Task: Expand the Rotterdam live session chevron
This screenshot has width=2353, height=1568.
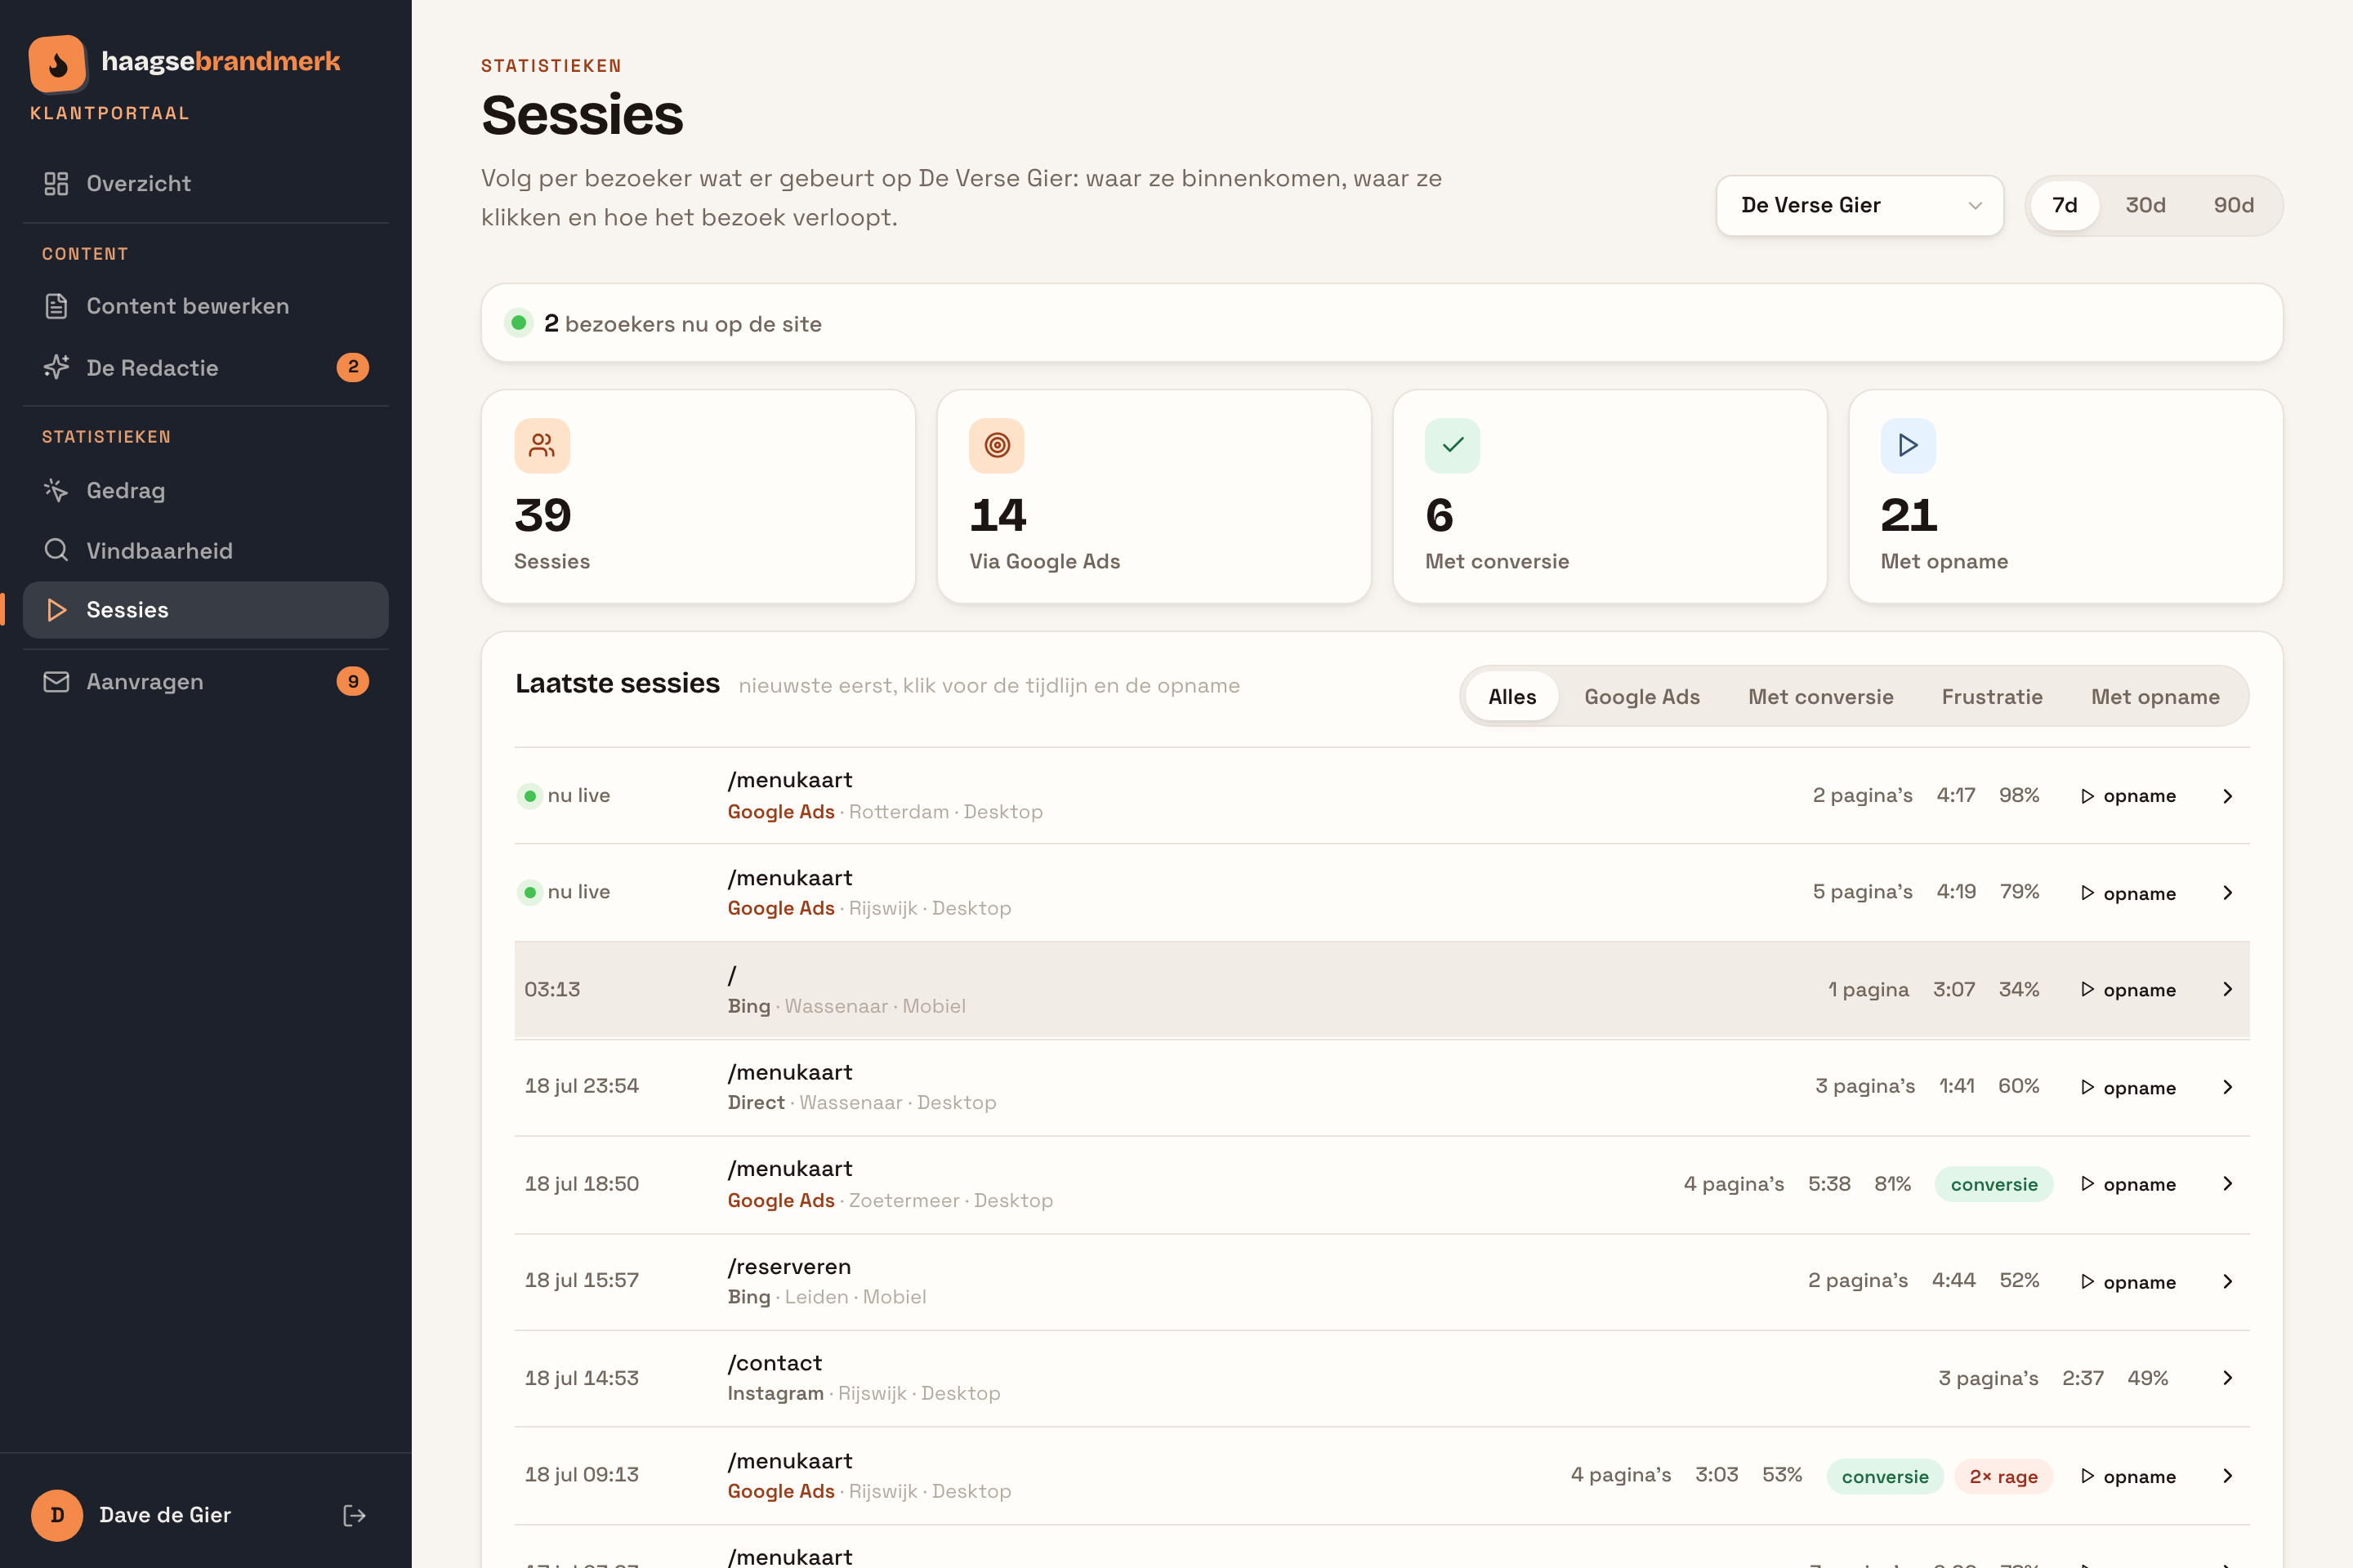Action: tap(2228, 796)
